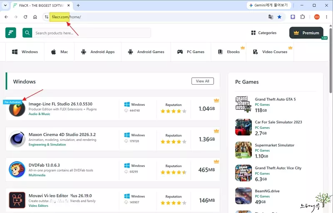Click BeamNG.drive thumbnail

tap(244, 196)
